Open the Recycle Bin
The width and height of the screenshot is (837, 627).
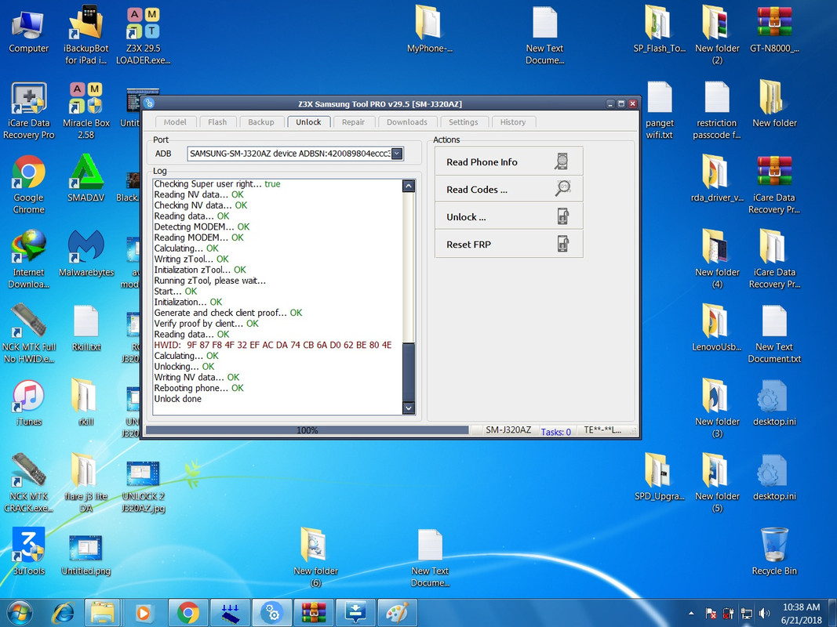(x=774, y=552)
